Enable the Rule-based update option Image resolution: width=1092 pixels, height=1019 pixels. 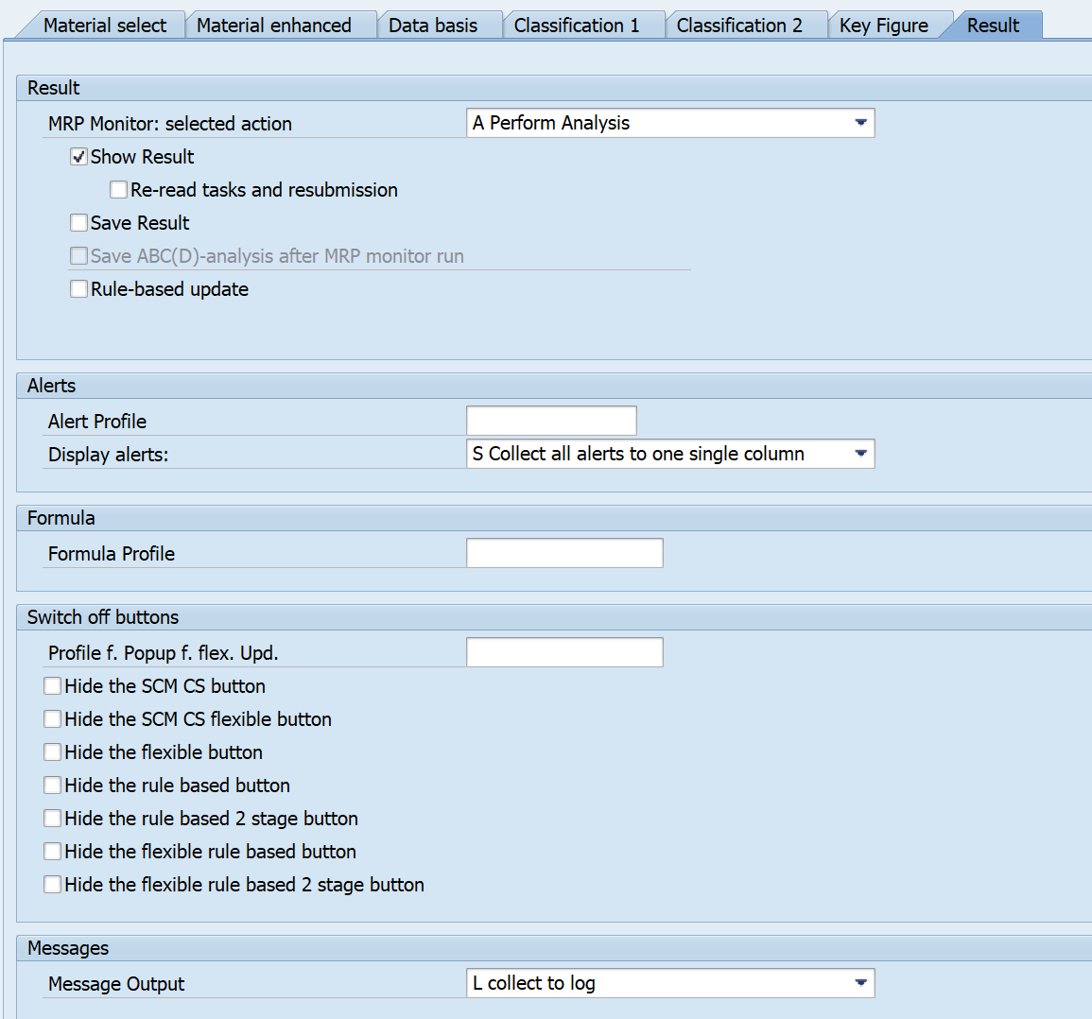click(79, 289)
